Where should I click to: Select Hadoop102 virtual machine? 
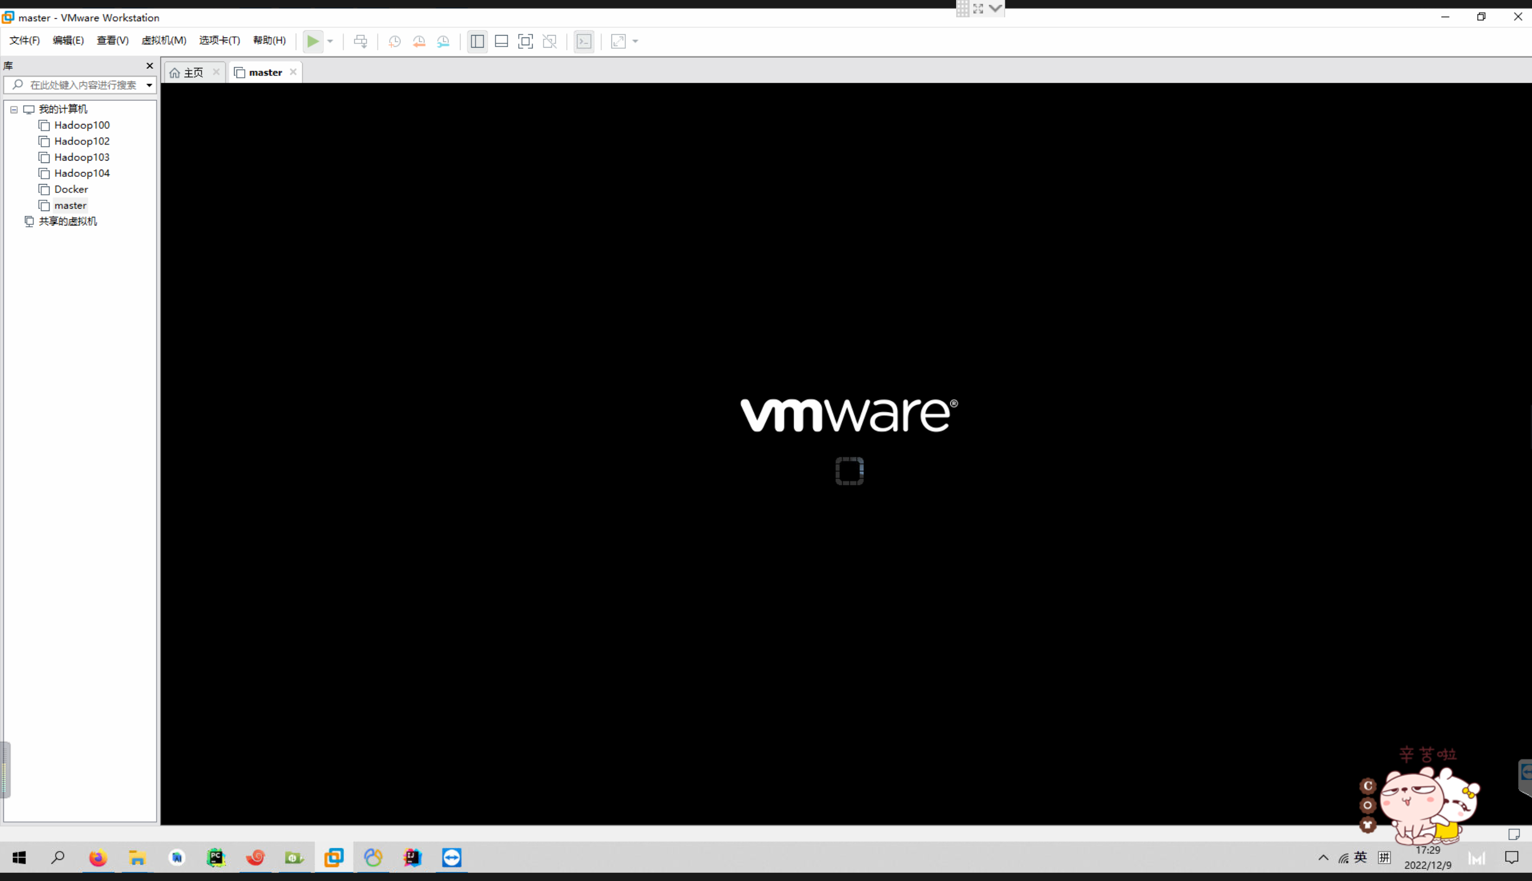tap(82, 142)
